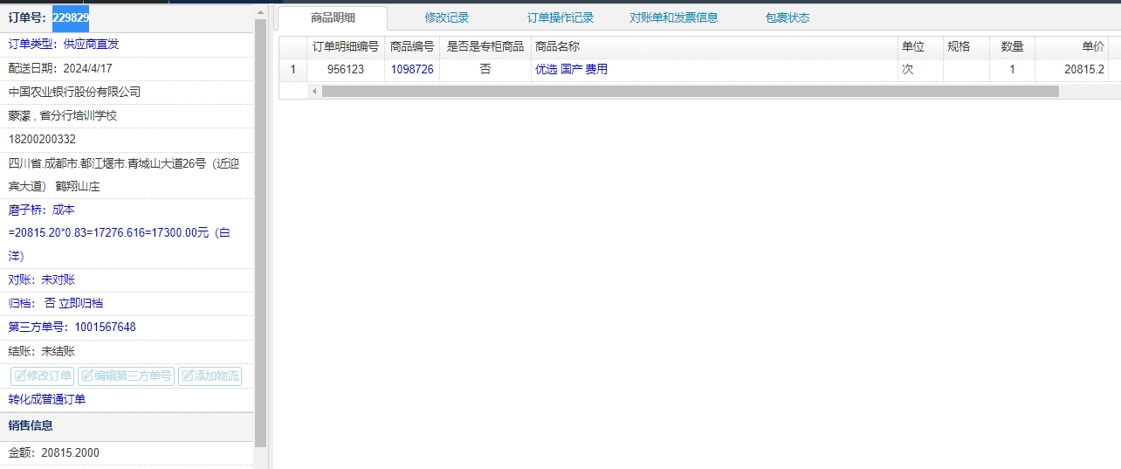Click the 修改订单 button

coord(43,376)
